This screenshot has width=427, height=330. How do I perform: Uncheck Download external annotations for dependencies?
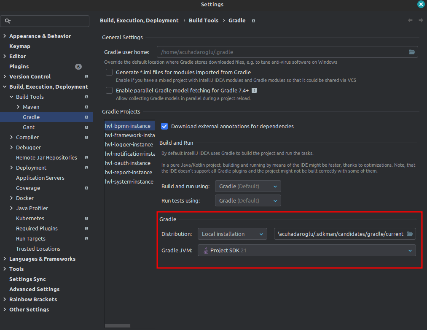pos(164,126)
